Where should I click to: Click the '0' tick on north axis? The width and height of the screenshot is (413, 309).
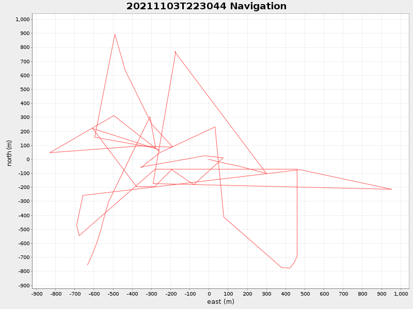pyautogui.click(x=28, y=160)
